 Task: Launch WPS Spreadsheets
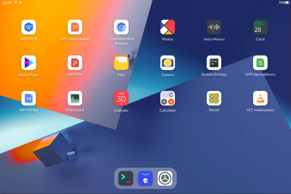pyautogui.click(x=260, y=63)
